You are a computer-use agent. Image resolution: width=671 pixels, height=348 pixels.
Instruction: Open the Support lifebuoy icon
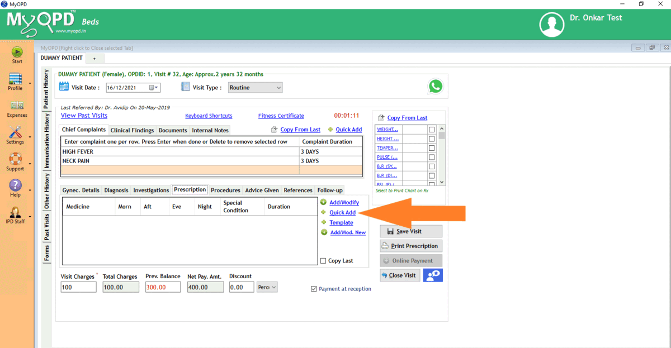(15, 159)
